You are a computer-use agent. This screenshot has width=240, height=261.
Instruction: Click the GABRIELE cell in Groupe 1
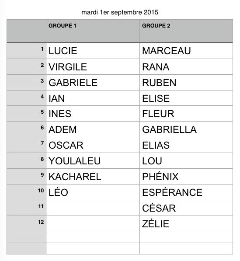93,83
